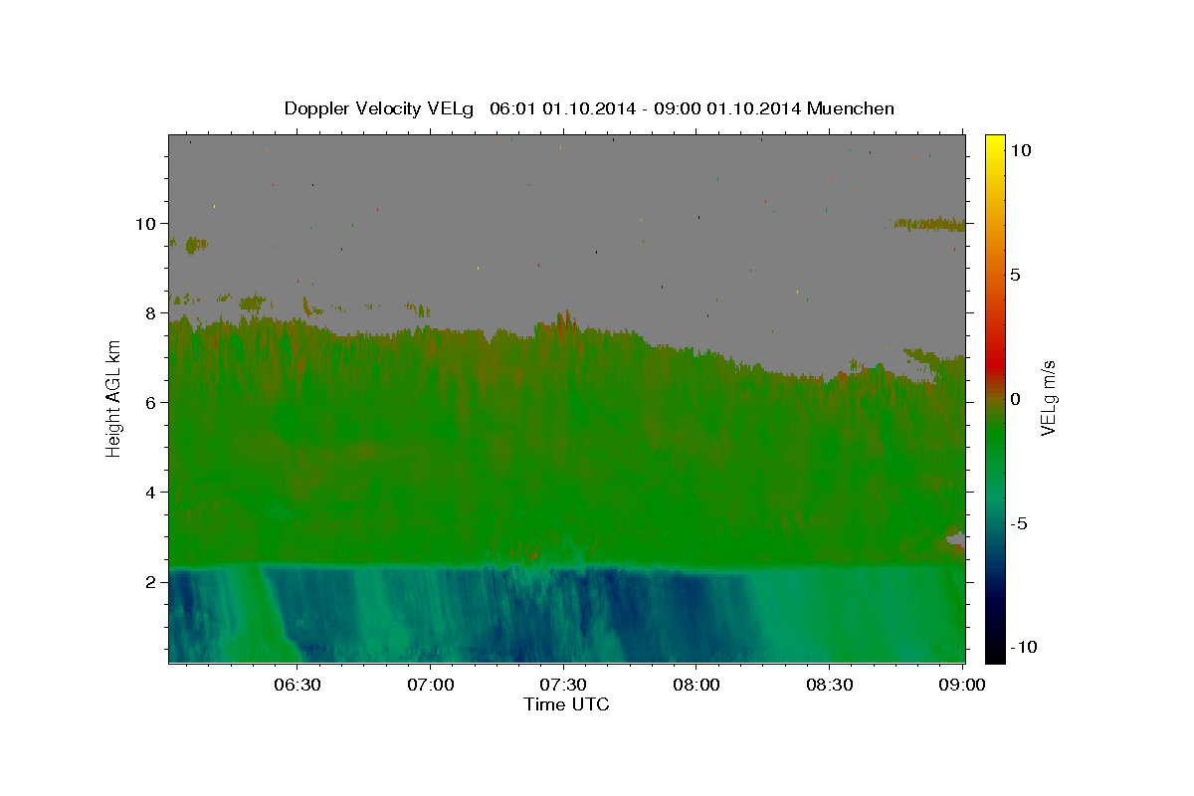
Task: Click the 08:00 time tick label
Action: coord(696,685)
